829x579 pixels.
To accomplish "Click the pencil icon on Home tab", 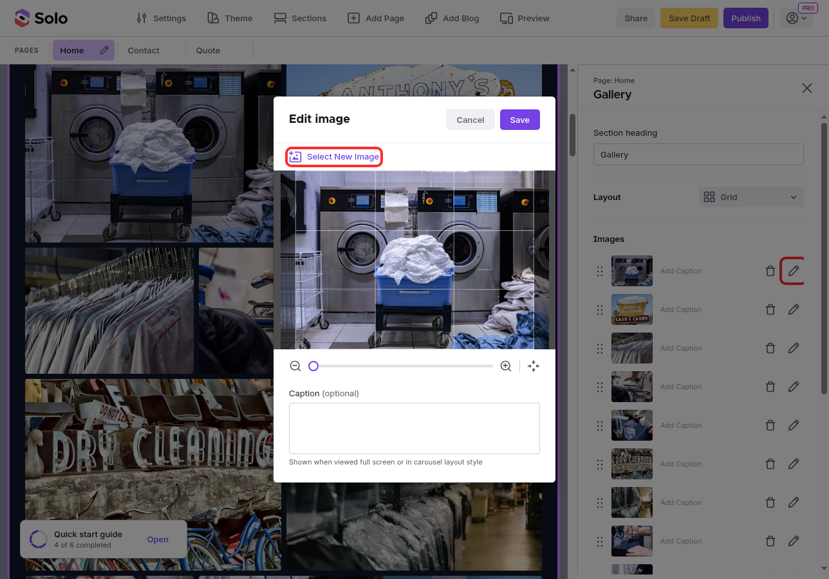I will (x=104, y=50).
